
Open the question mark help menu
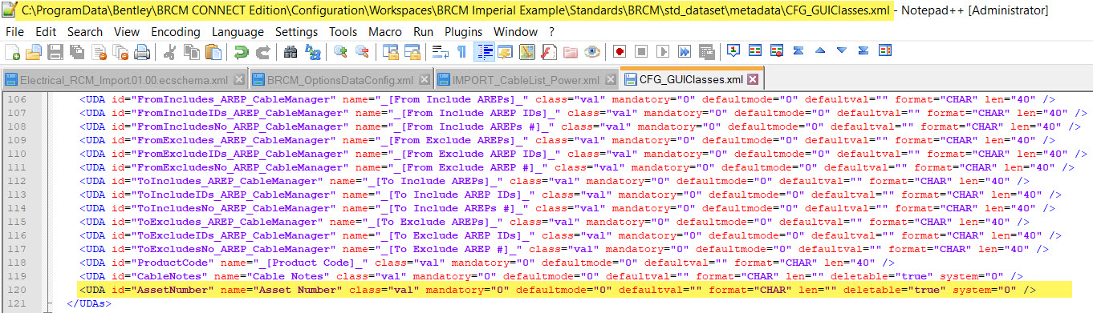coord(551,32)
